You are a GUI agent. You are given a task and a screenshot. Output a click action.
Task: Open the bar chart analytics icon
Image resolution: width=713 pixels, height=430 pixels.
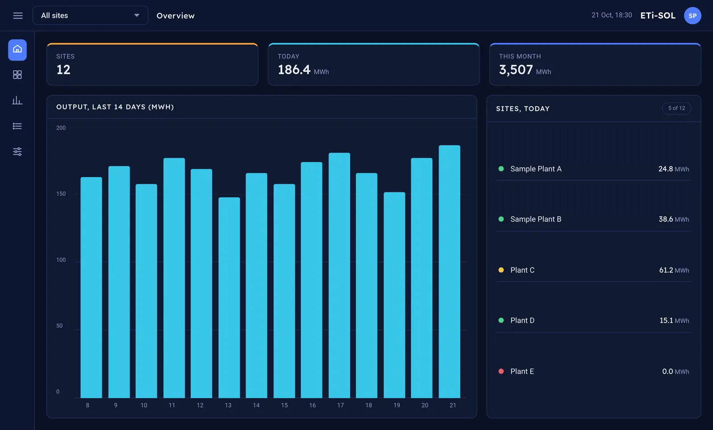17,100
